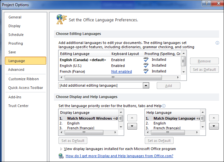Click Set as Default for editing languages

[x=204, y=70]
